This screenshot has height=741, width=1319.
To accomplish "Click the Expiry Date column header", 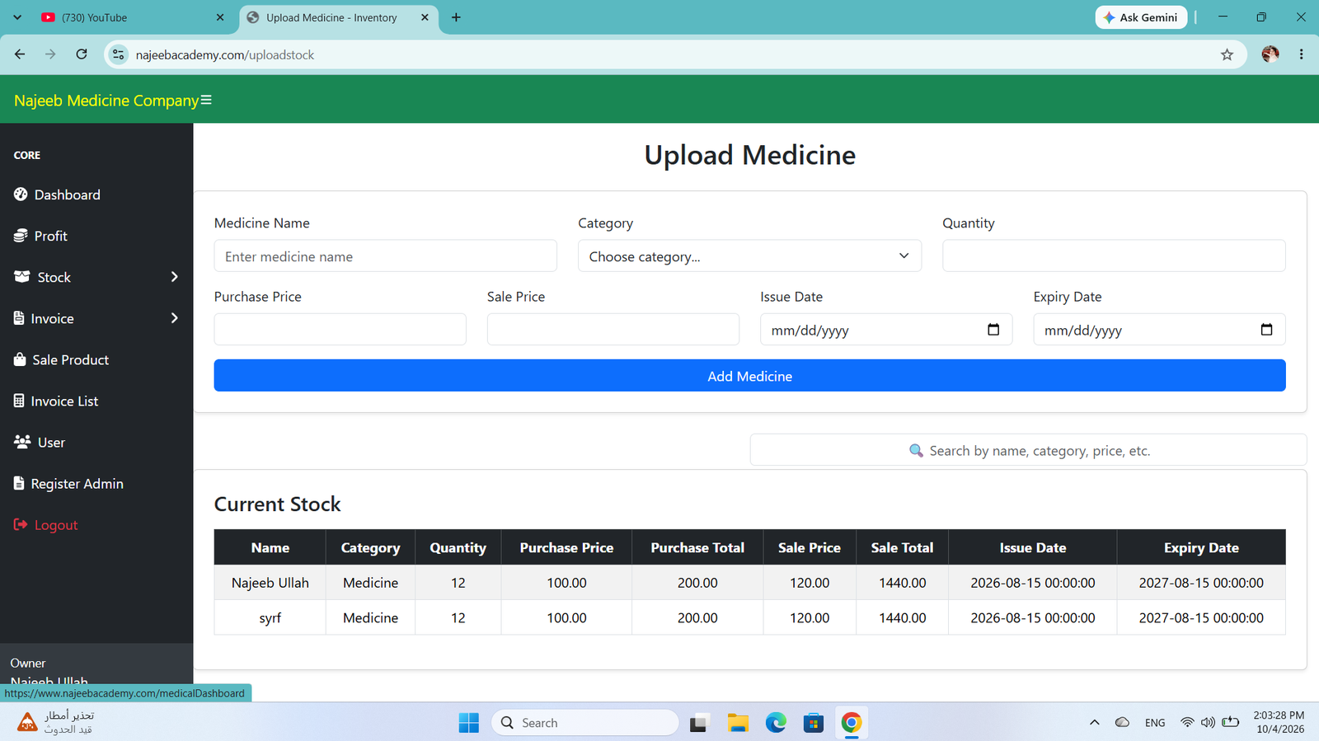I will coord(1201,547).
